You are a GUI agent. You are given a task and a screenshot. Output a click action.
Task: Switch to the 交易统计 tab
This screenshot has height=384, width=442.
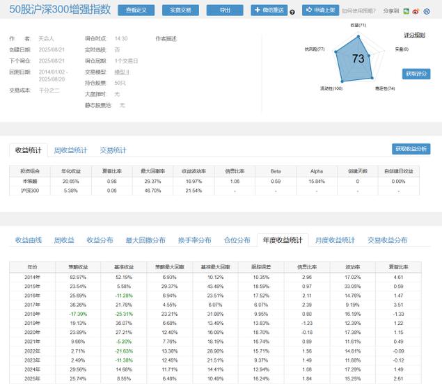113,150
